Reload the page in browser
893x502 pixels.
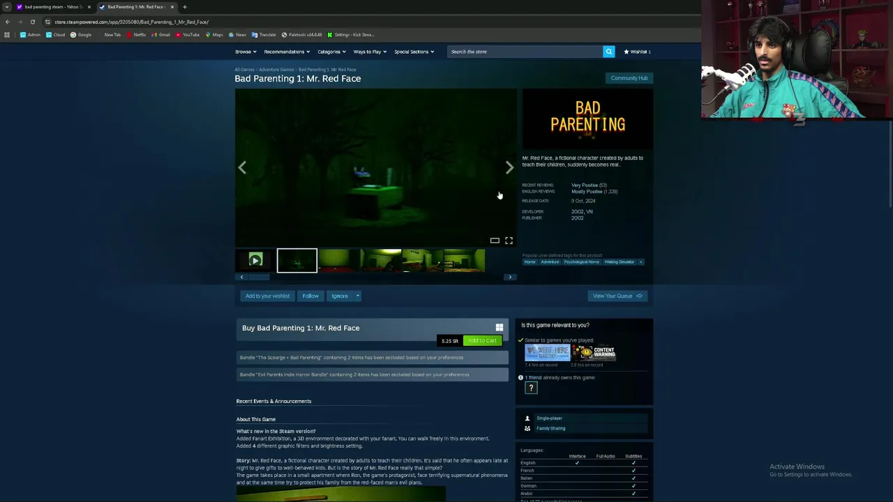tap(33, 22)
